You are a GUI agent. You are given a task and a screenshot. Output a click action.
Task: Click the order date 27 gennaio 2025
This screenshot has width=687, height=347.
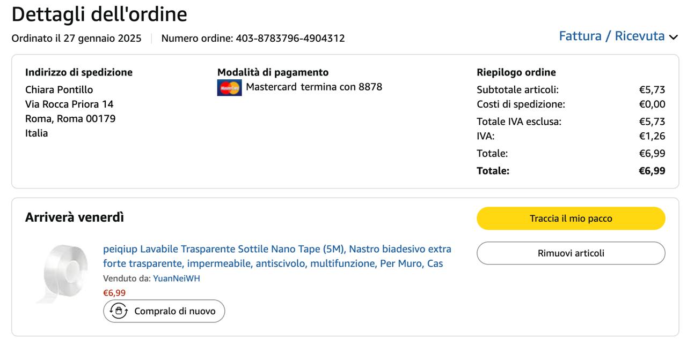(103, 39)
